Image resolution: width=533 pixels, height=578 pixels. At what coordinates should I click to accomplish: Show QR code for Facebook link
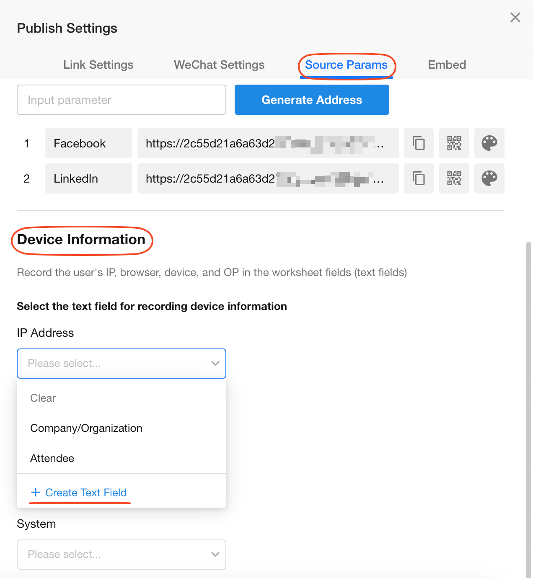pyautogui.click(x=454, y=143)
